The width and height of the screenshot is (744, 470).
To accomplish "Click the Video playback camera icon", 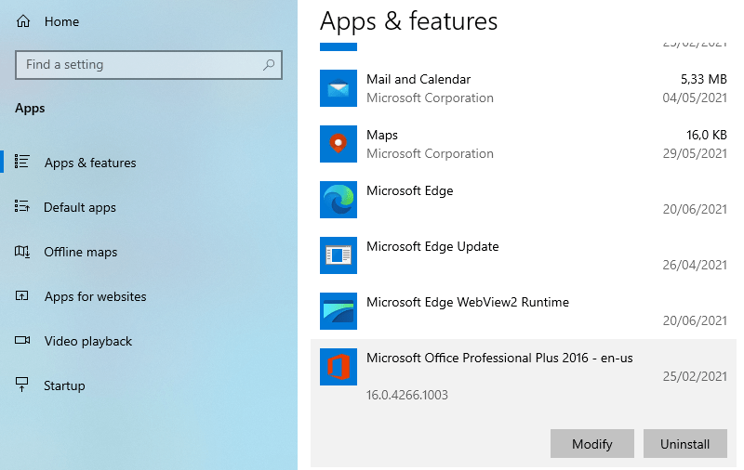I will (x=21, y=340).
